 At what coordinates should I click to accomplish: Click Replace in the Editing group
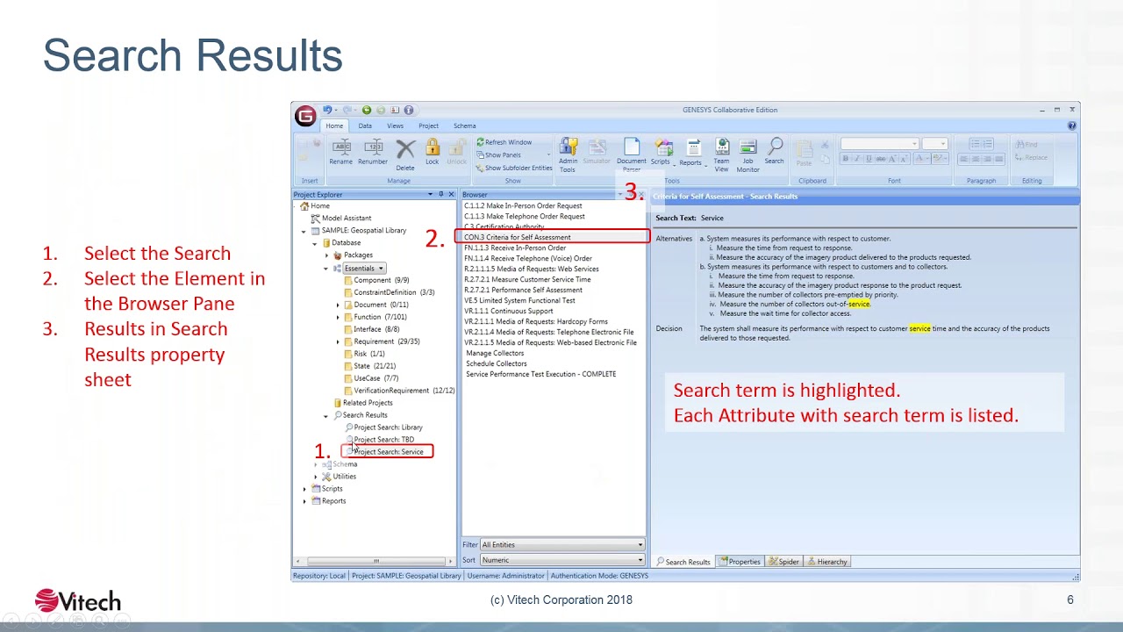(1031, 158)
